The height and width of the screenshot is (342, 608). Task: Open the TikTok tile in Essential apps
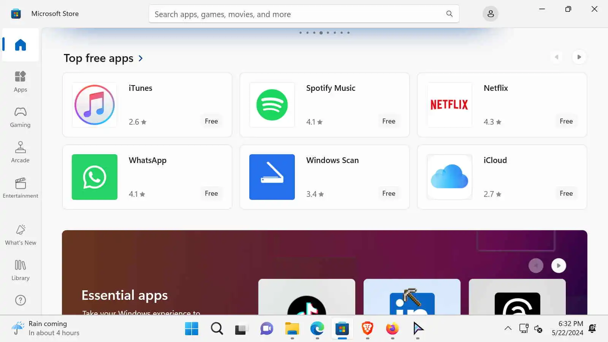click(307, 297)
